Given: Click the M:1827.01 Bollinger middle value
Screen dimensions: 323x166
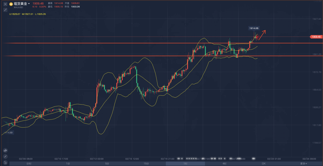Looking at the screenshot, I should pos(28,14).
